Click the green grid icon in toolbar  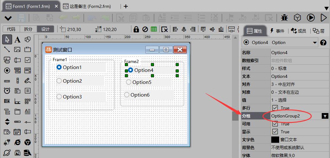point(154,29)
